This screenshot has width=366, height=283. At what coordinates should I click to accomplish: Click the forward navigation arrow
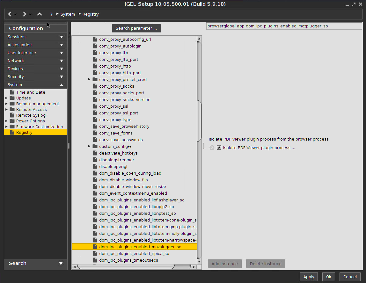[24, 14]
